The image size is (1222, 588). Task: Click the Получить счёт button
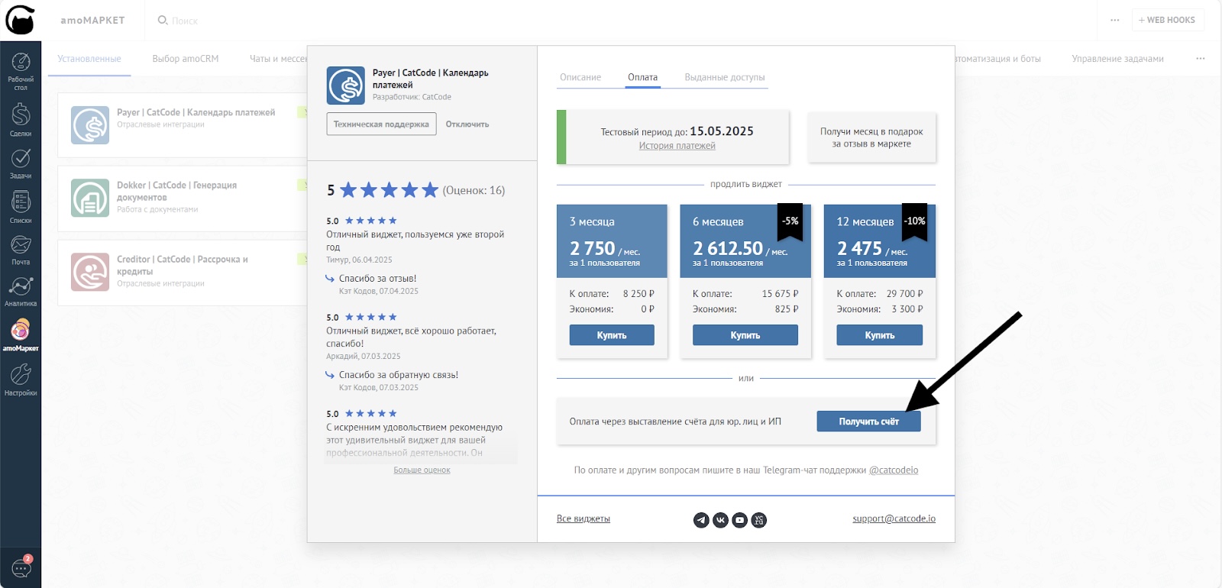click(x=869, y=422)
